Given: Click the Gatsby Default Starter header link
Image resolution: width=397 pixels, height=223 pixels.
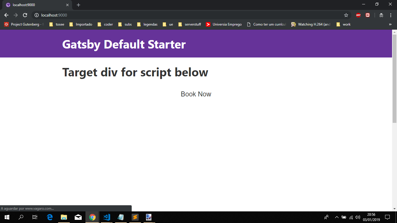Looking at the screenshot, I should (124, 44).
